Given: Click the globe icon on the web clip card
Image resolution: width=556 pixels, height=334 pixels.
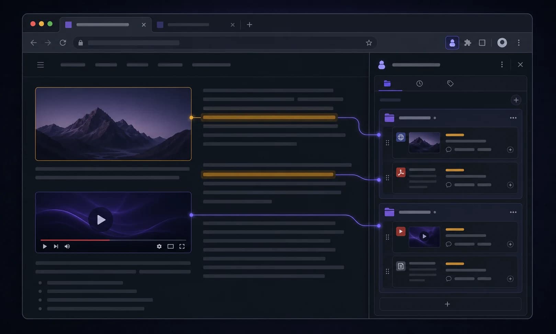Looking at the screenshot, I should click(x=401, y=137).
